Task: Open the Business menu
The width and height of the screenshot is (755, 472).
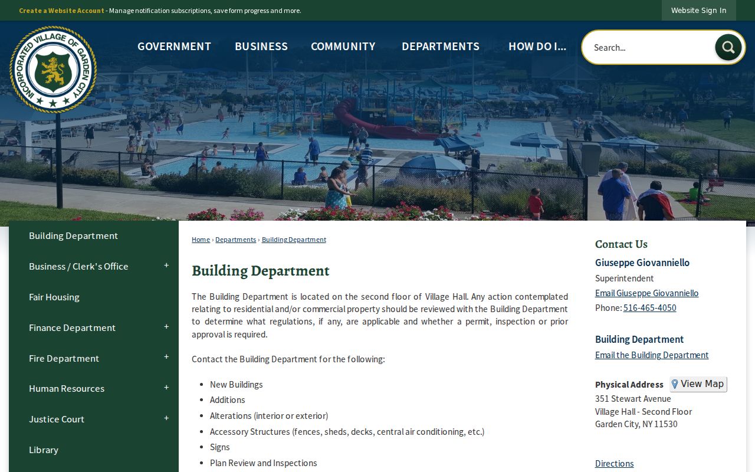Action: (261, 46)
